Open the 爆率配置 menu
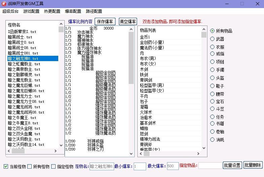264x177 pixels. (73, 11)
